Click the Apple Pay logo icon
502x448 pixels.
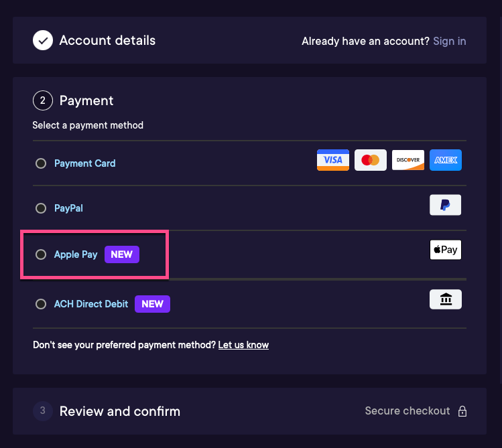pos(445,250)
